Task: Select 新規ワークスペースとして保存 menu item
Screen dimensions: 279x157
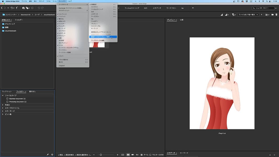Action: (100, 37)
